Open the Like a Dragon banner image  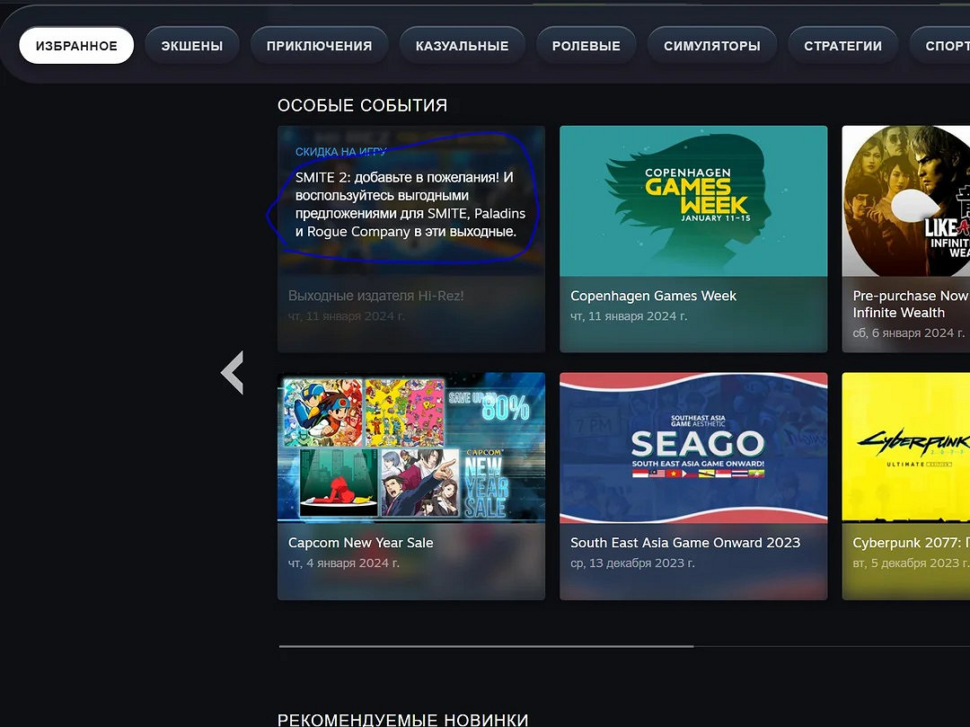(905, 199)
